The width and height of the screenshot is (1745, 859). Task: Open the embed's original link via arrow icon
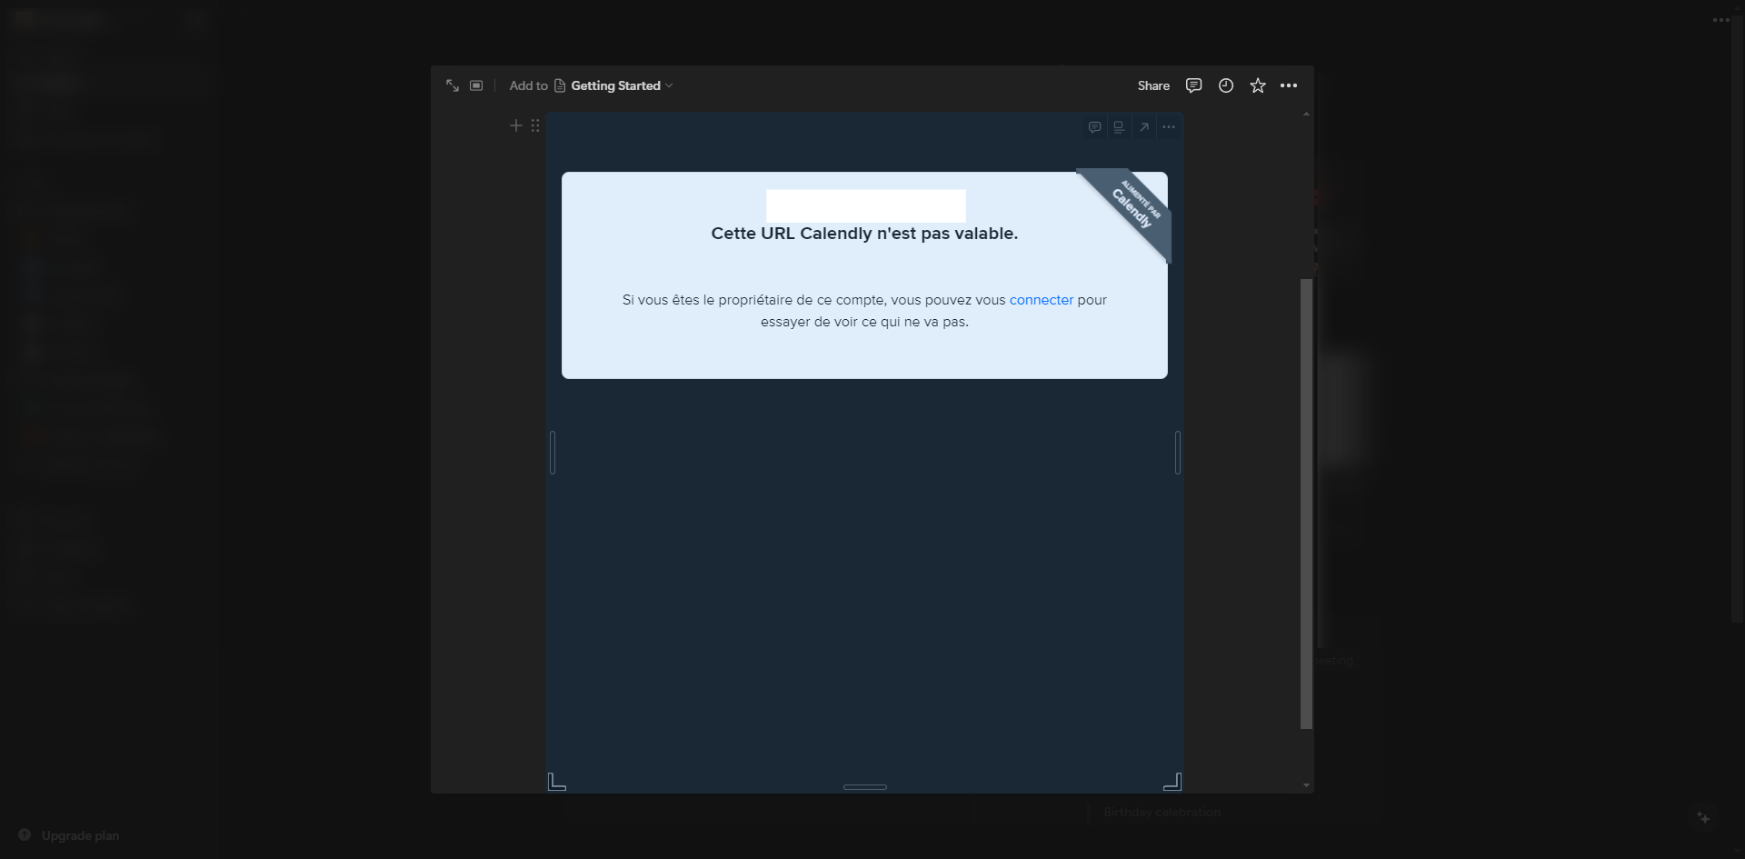click(1144, 127)
